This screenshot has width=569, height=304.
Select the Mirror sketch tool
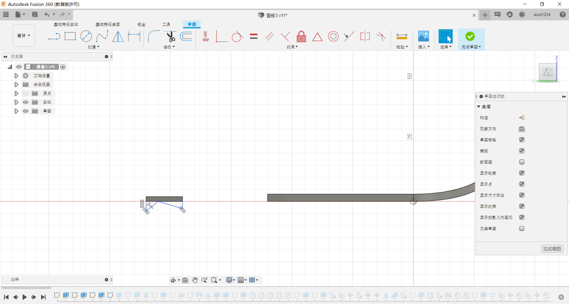pyautogui.click(x=118, y=37)
